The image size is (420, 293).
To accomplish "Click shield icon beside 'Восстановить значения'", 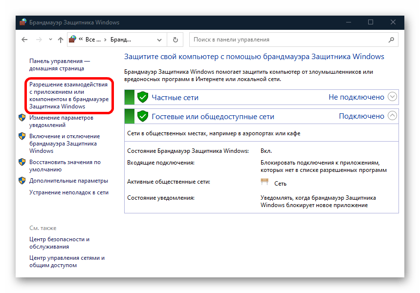I will tap(22, 162).
